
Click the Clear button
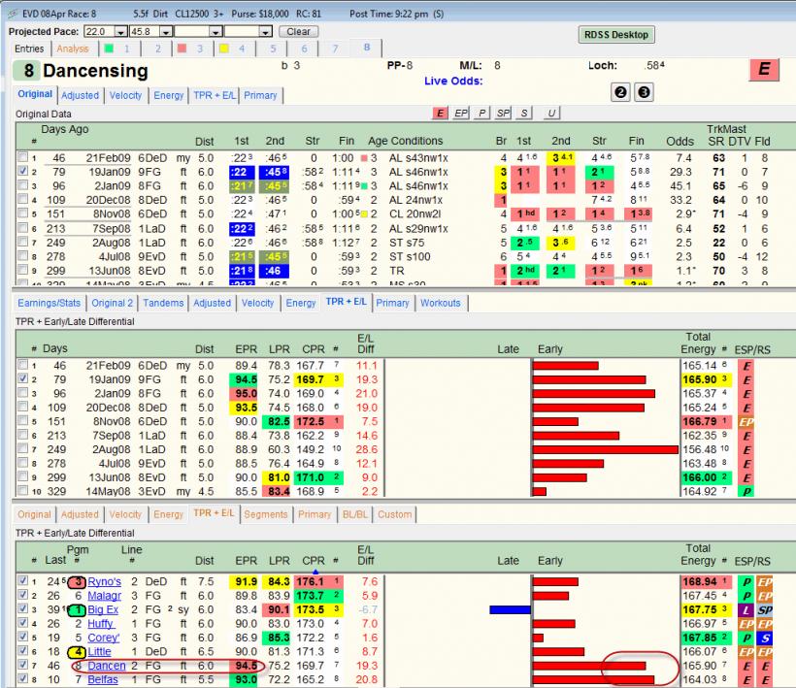pos(299,31)
